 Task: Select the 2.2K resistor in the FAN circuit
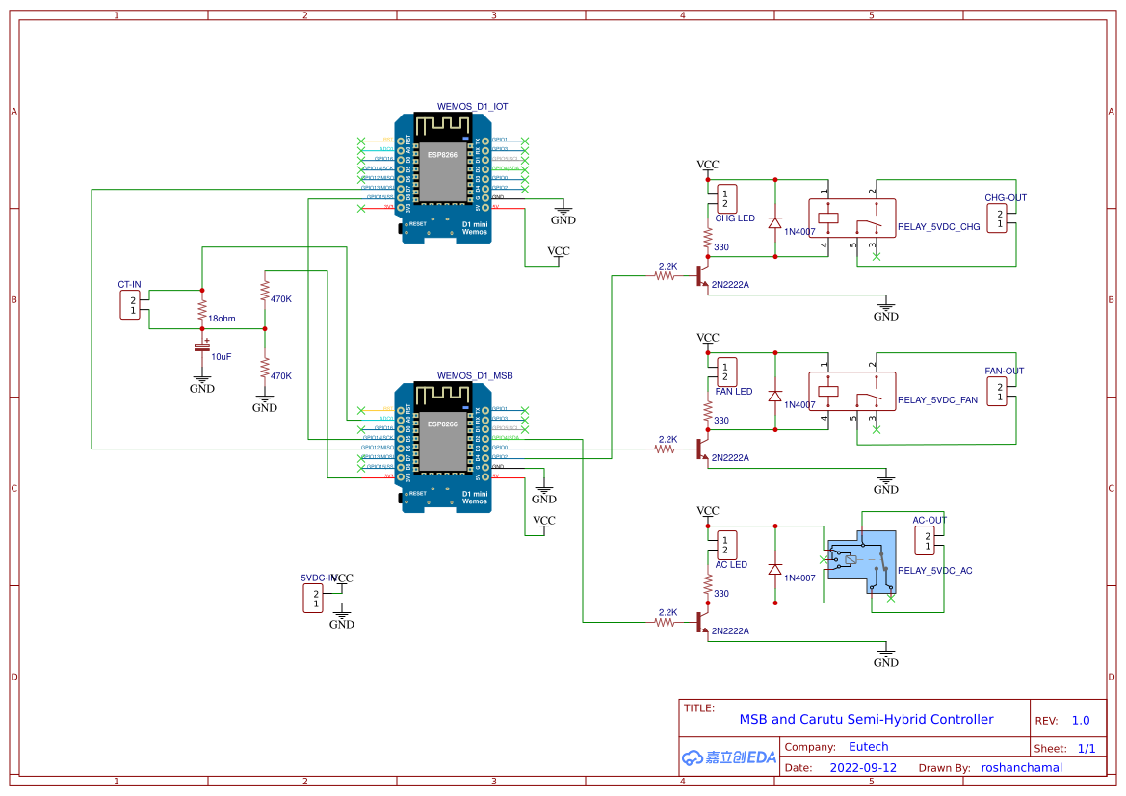point(664,448)
